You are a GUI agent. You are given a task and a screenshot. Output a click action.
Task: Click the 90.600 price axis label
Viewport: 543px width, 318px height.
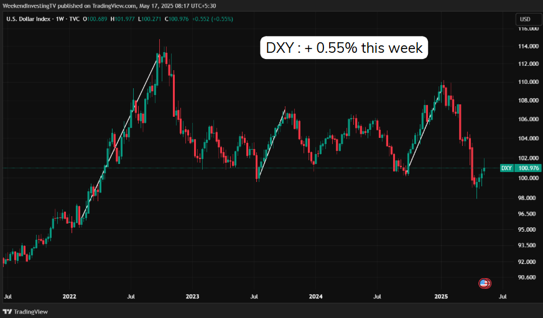[x=528, y=277]
